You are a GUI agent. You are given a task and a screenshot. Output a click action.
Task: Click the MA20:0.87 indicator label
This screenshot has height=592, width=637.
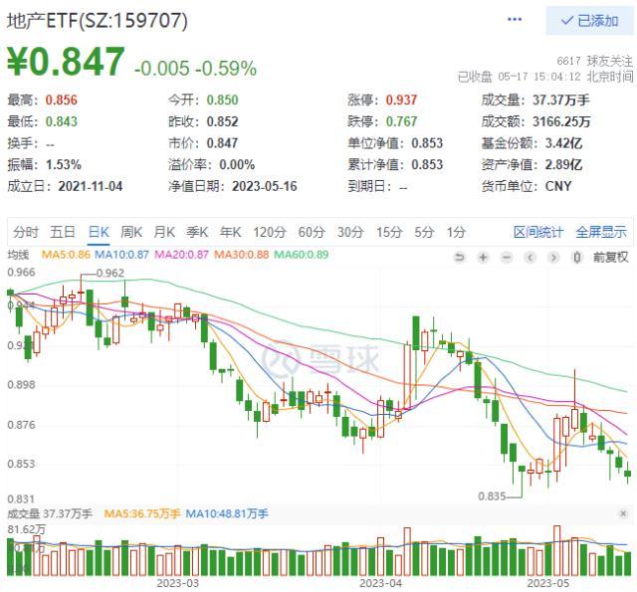pyautogui.click(x=181, y=255)
